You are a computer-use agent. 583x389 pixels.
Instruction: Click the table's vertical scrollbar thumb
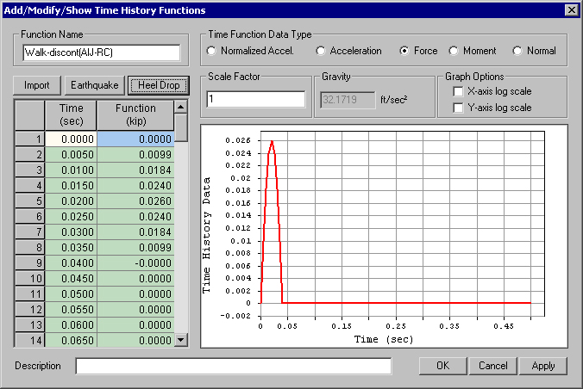181,127
